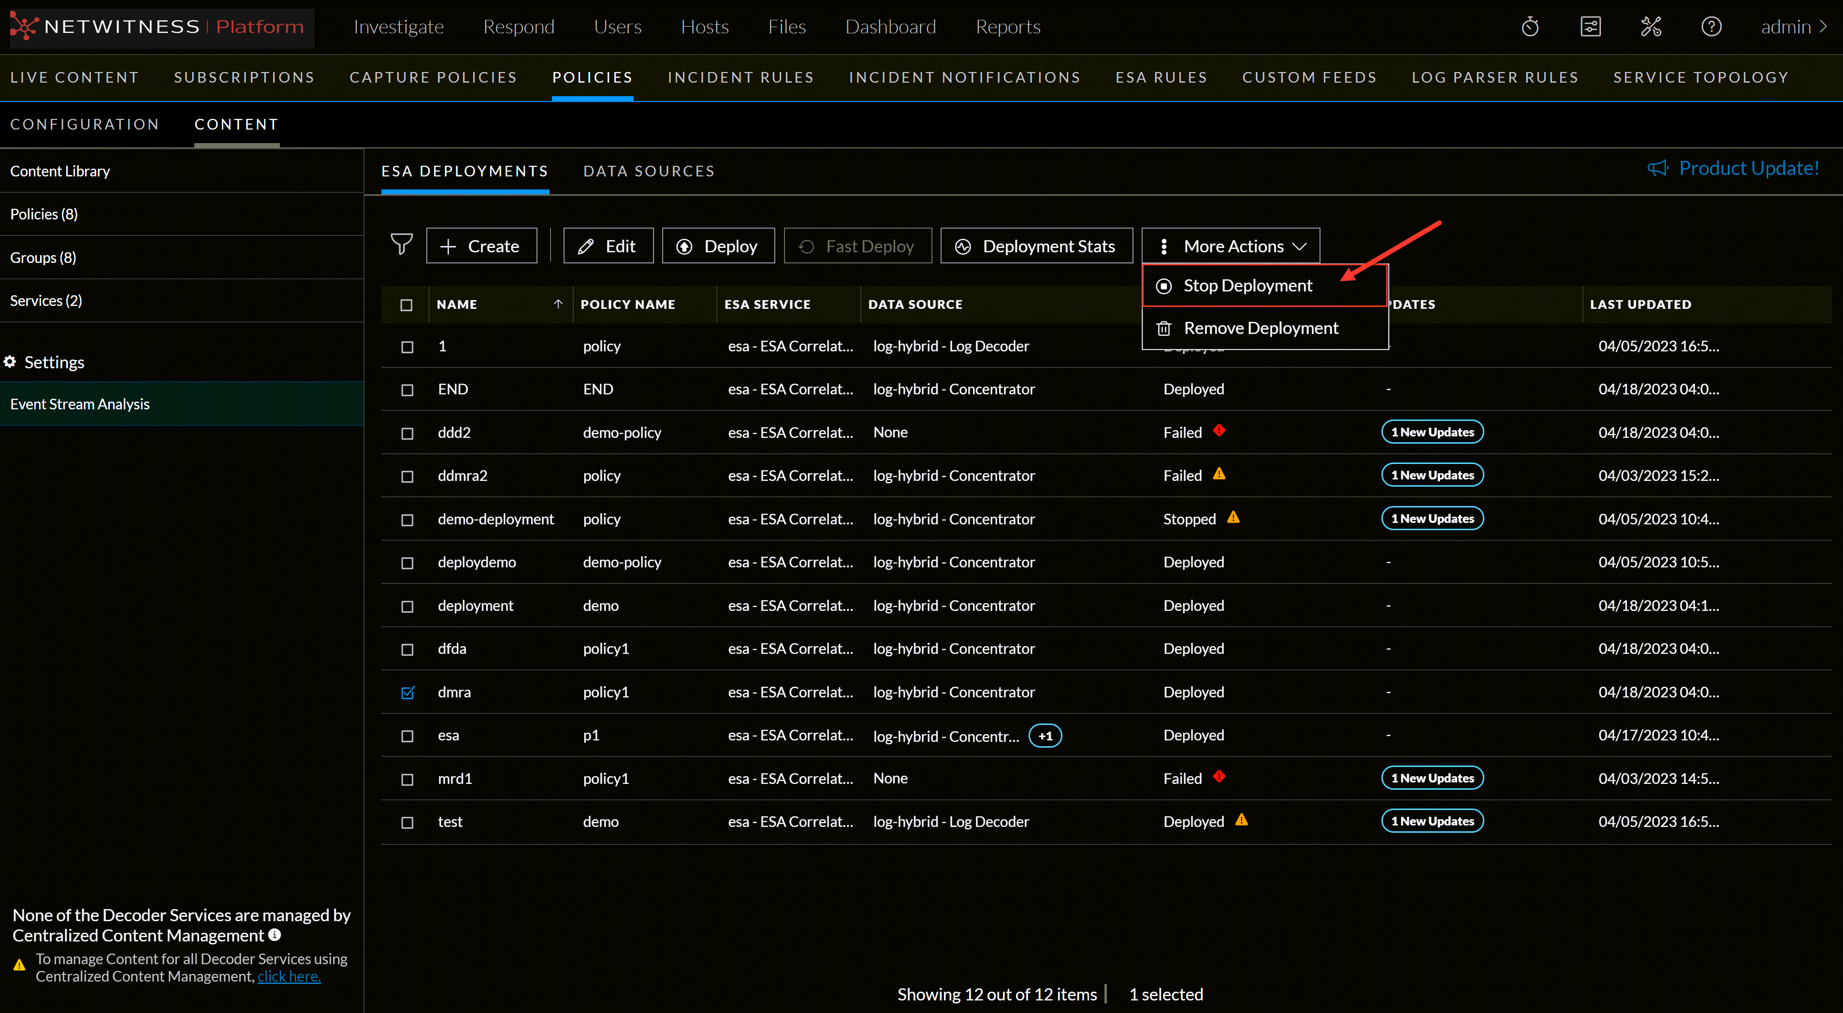Viewport: 1843px width, 1013px height.
Task: Sort by the Name column header
Action: [x=456, y=305]
